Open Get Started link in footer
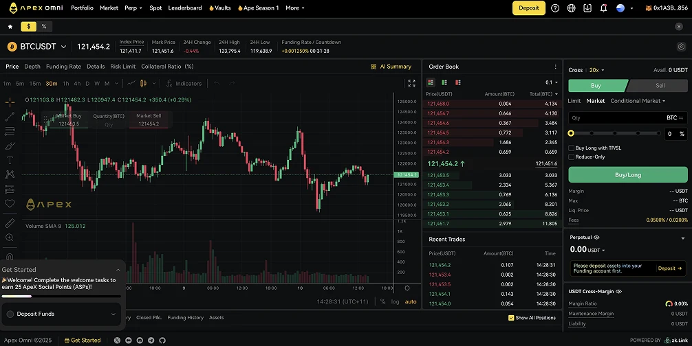The width and height of the screenshot is (692, 346). (x=83, y=341)
